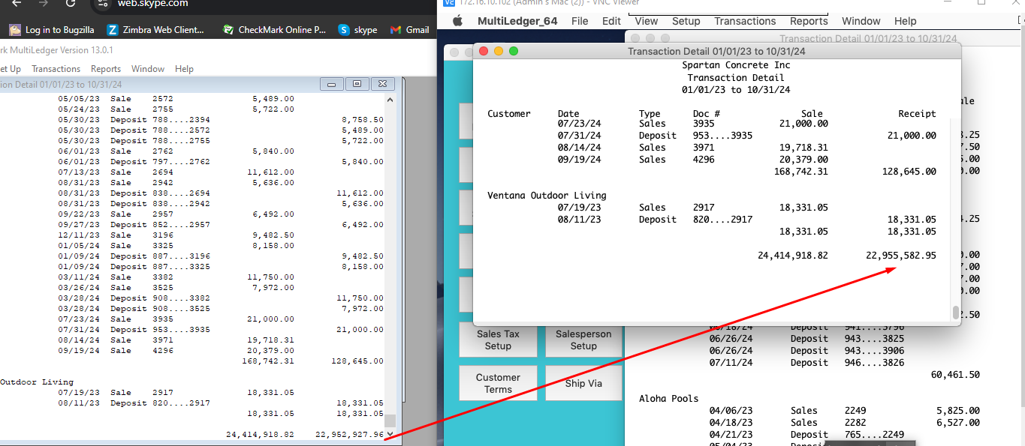This screenshot has height=446, width=1025.
Task: Open the Mac Setup menu
Action: click(x=686, y=22)
